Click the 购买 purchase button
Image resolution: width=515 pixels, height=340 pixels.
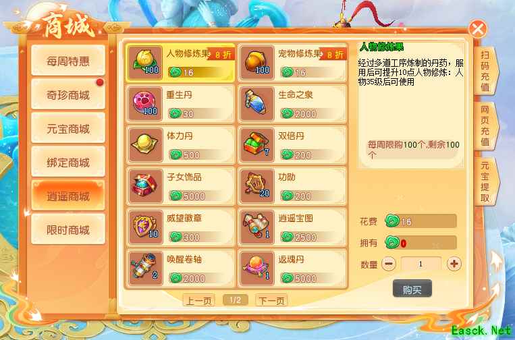tap(412, 289)
